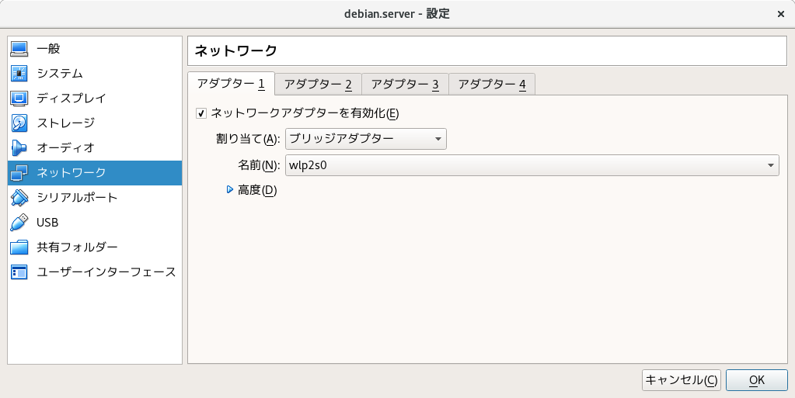Screen dimensions: 795x398
Task: Switch to アダプター 4 tab
Action: tap(492, 84)
